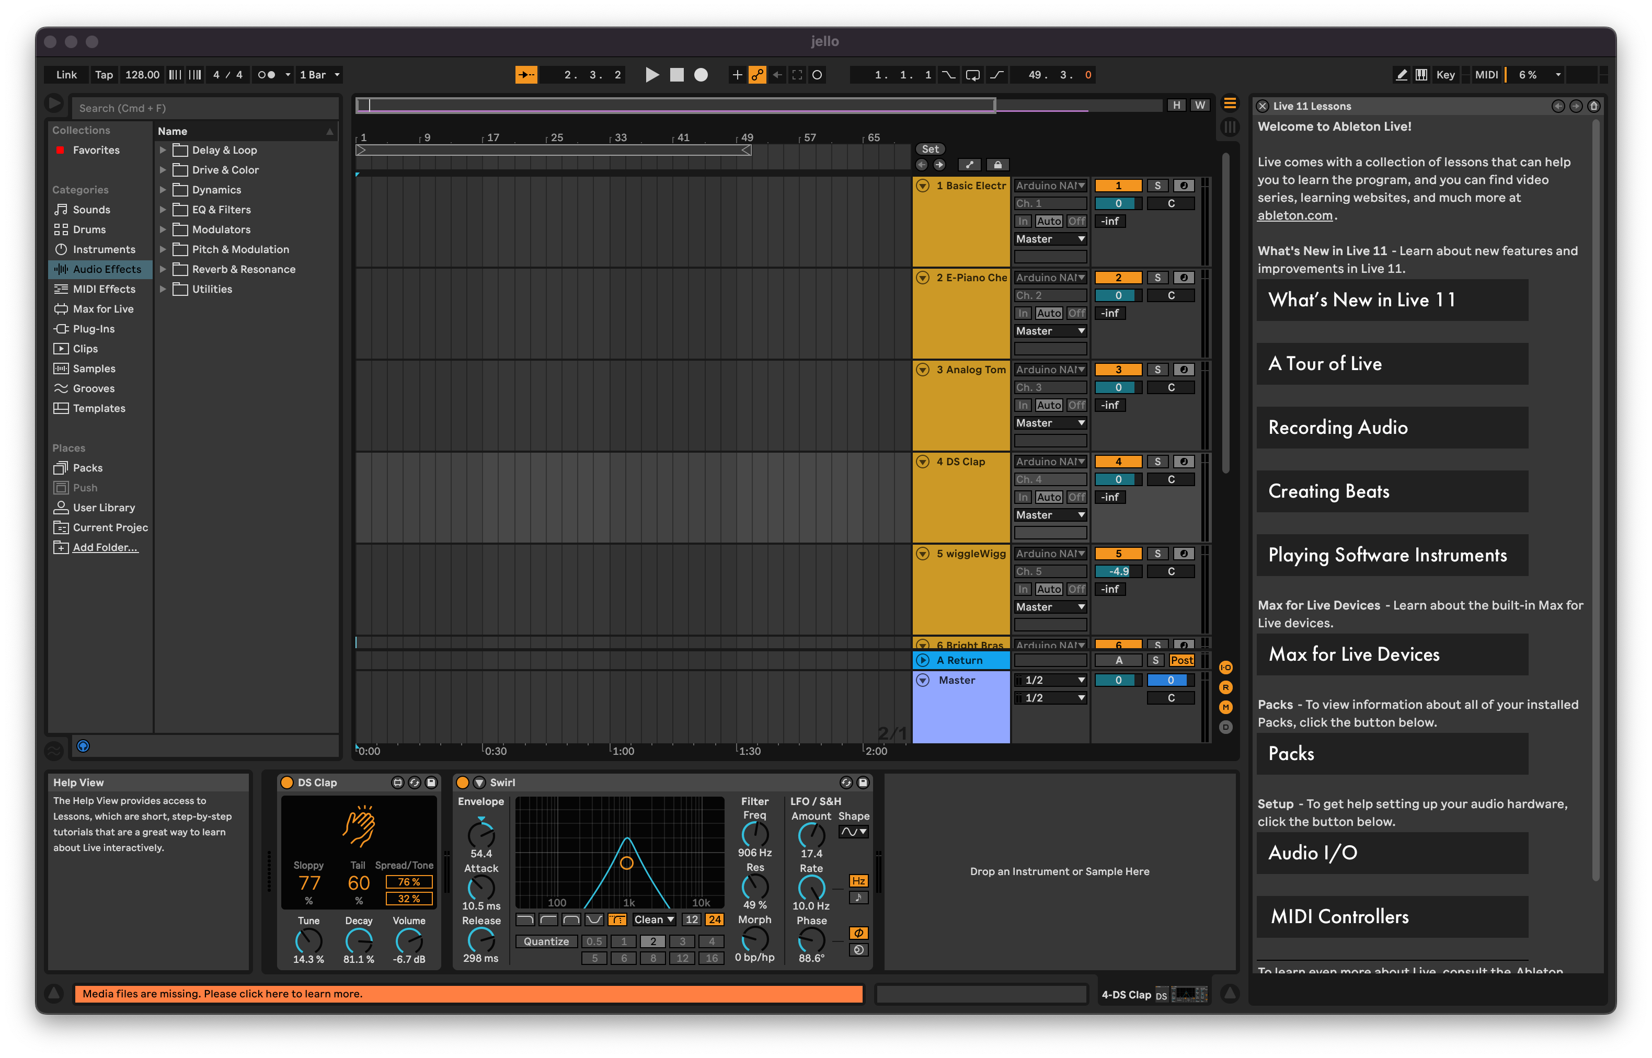This screenshot has height=1058, width=1652.
Task: Click the Tap tempo button
Action: point(104,75)
